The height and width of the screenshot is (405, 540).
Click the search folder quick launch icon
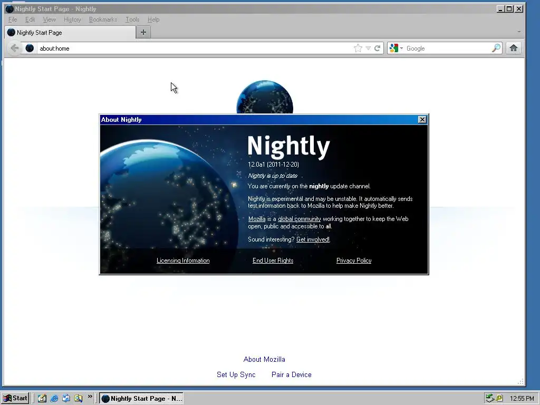[78, 399]
